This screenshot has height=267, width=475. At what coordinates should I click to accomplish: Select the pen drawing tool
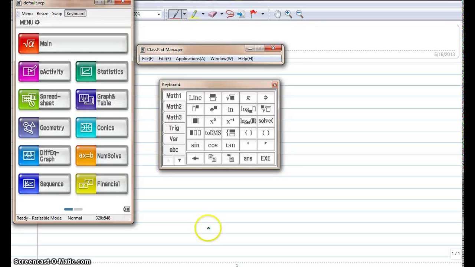[x=175, y=14]
